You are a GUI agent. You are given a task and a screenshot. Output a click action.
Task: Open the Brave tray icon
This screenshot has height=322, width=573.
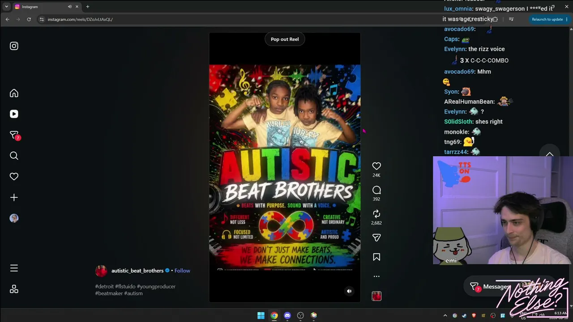point(474,316)
